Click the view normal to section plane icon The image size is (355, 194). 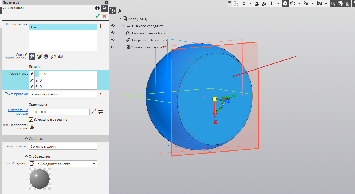click(x=32, y=126)
